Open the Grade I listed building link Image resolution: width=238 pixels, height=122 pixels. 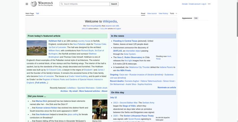(x=78, y=76)
